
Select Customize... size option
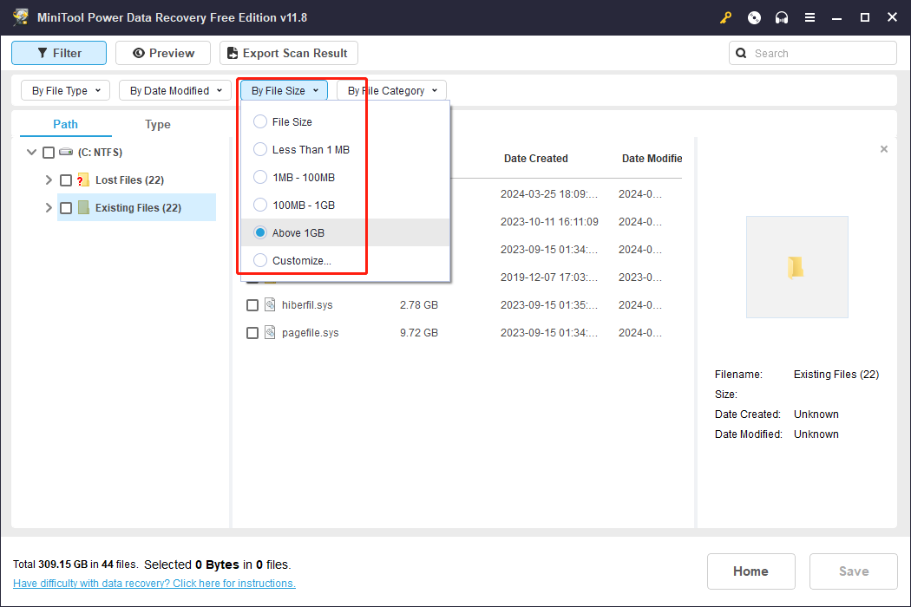coord(260,260)
